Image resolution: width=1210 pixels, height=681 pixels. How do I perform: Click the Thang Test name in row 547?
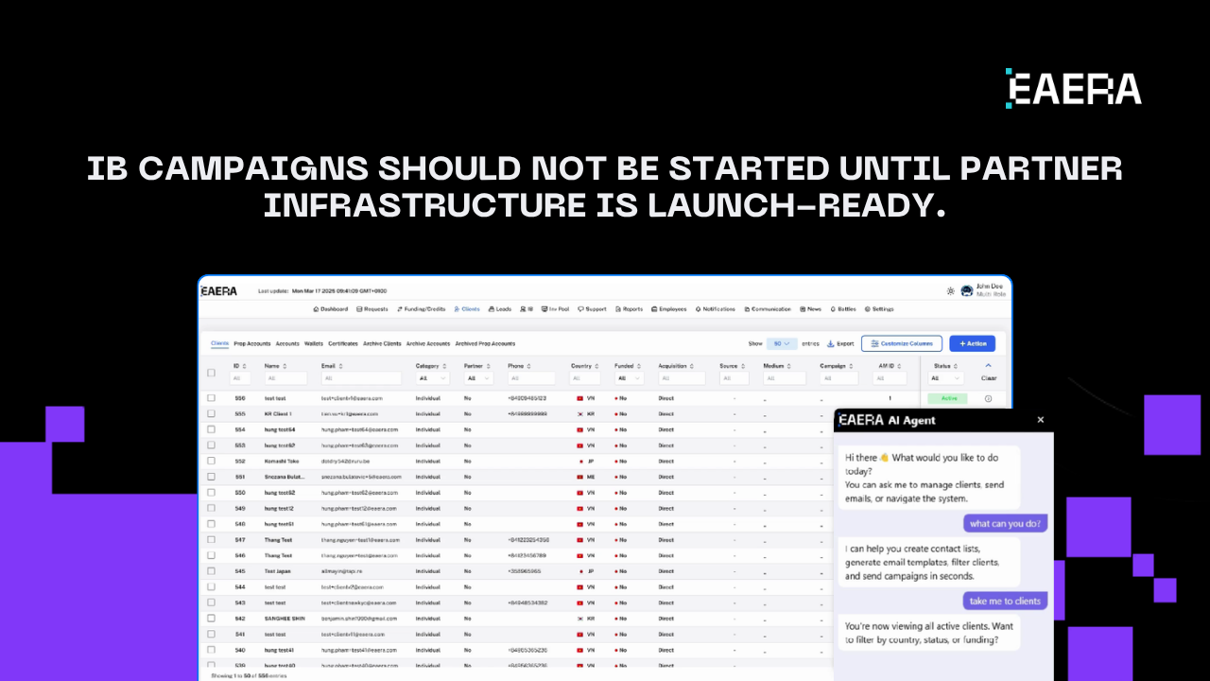pyautogui.click(x=278, y=540)
